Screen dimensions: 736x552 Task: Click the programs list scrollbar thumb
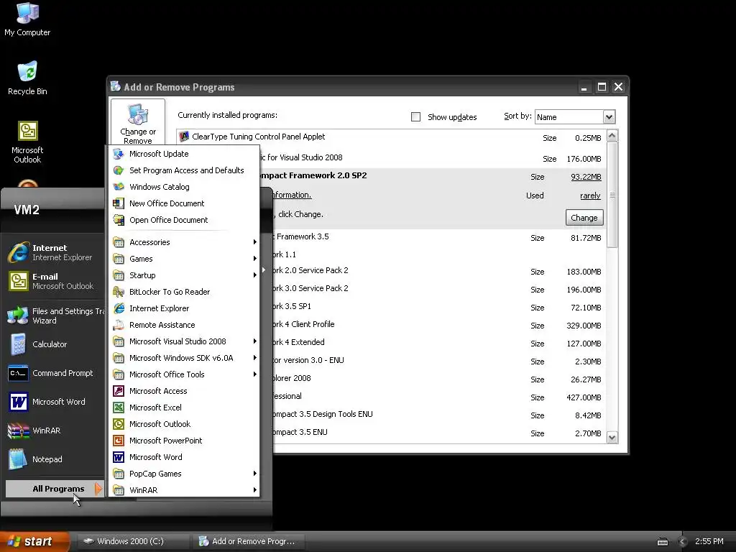612,195
